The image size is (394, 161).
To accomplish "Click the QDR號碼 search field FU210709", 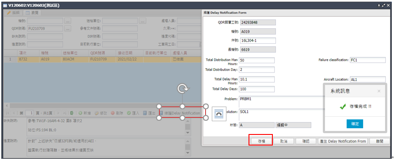I will coord(45,28).
